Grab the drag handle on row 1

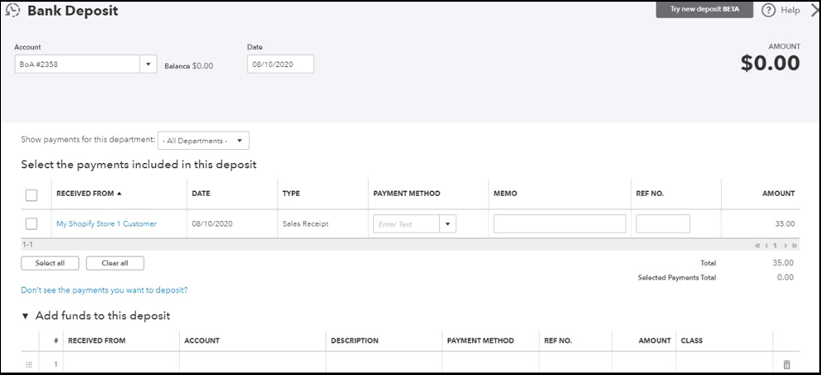(29, 364)
